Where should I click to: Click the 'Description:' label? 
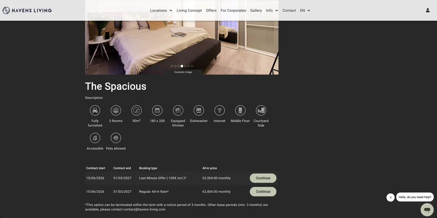[x=94, y=98]
